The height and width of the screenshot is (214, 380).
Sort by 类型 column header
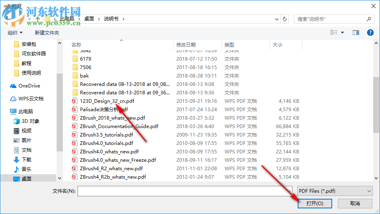coord(229,45)
